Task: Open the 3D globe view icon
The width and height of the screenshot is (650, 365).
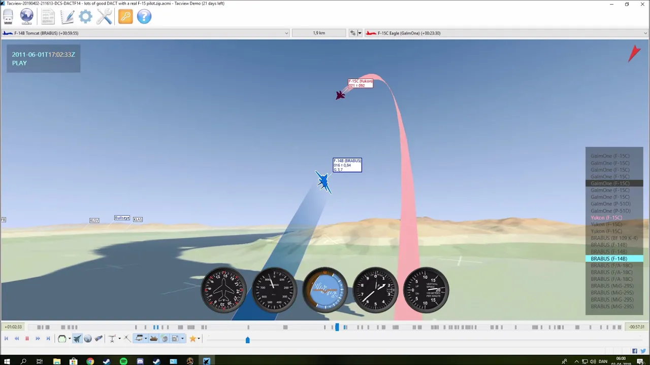Action: click(x=26, y=17)
